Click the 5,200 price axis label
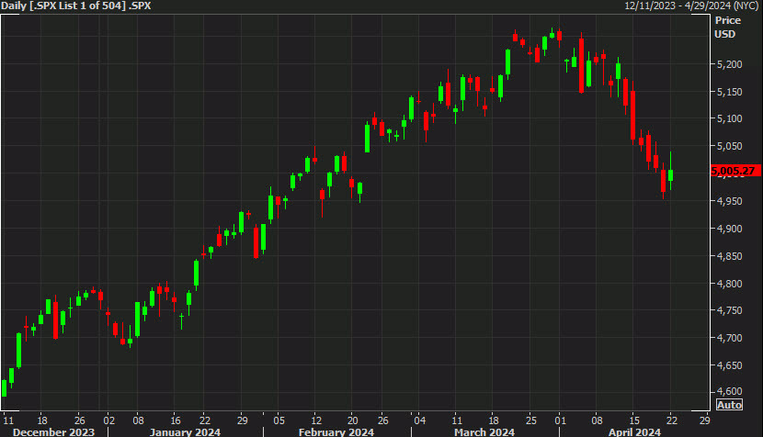 click(729, 64)
